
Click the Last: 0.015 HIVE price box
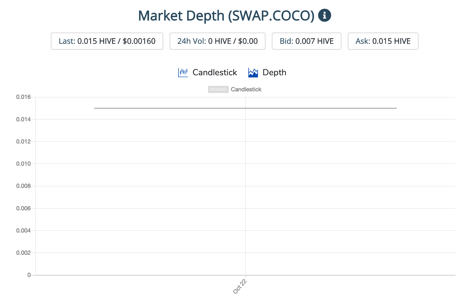click(x=107, y=41)
